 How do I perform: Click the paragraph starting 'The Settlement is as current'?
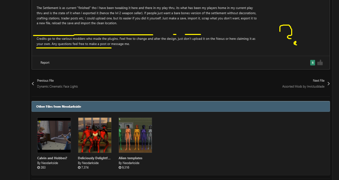coord(147,16)
